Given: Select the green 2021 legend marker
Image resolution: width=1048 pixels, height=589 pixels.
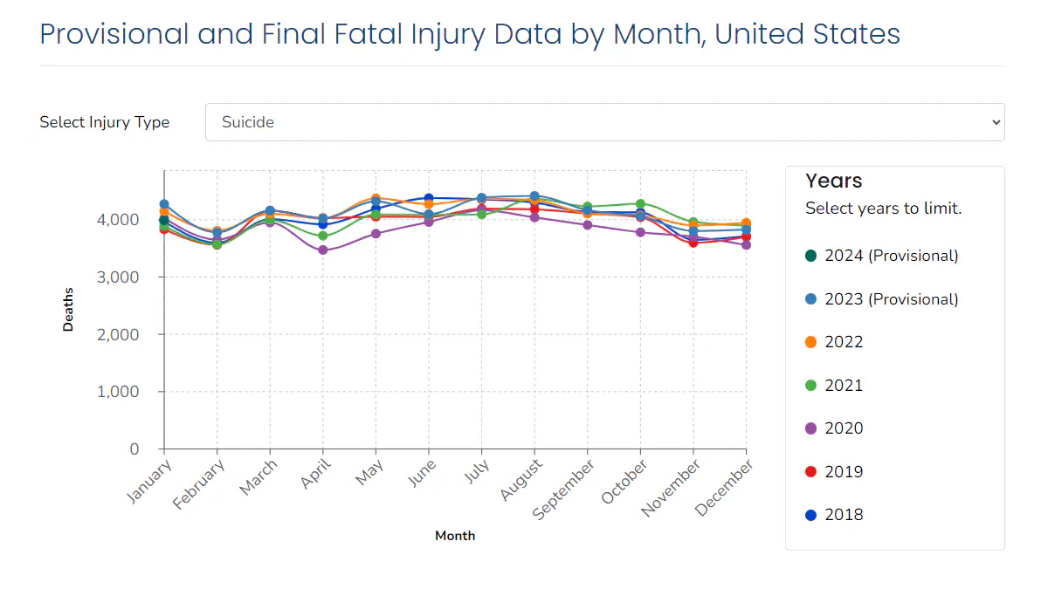Looking at the screenshot, I should (x=812, y=385).
